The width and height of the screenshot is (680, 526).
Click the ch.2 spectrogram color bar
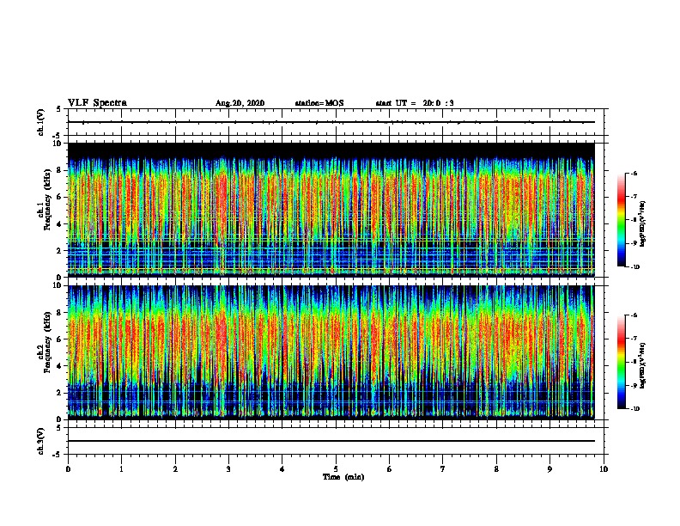point(622,362)
